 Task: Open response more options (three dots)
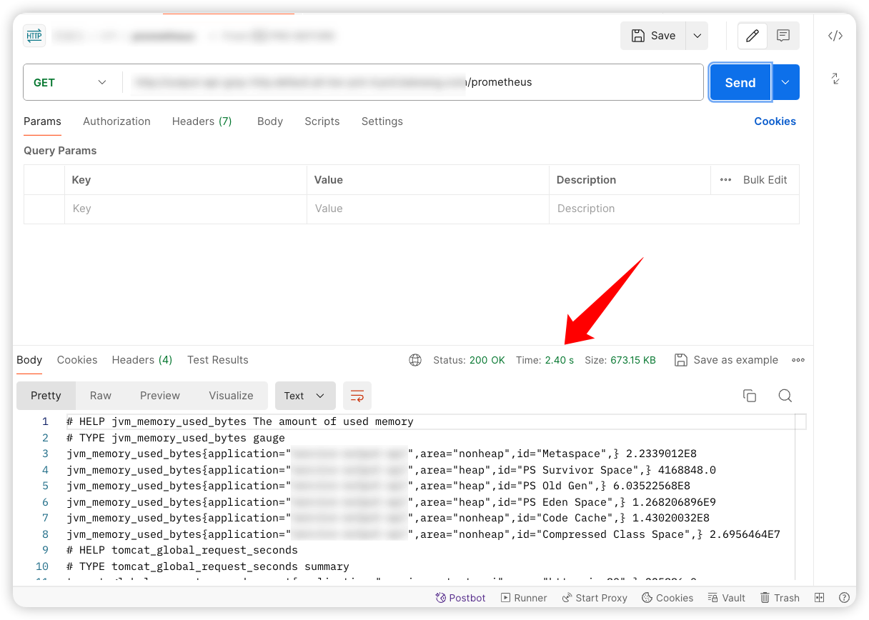[798, 360]
